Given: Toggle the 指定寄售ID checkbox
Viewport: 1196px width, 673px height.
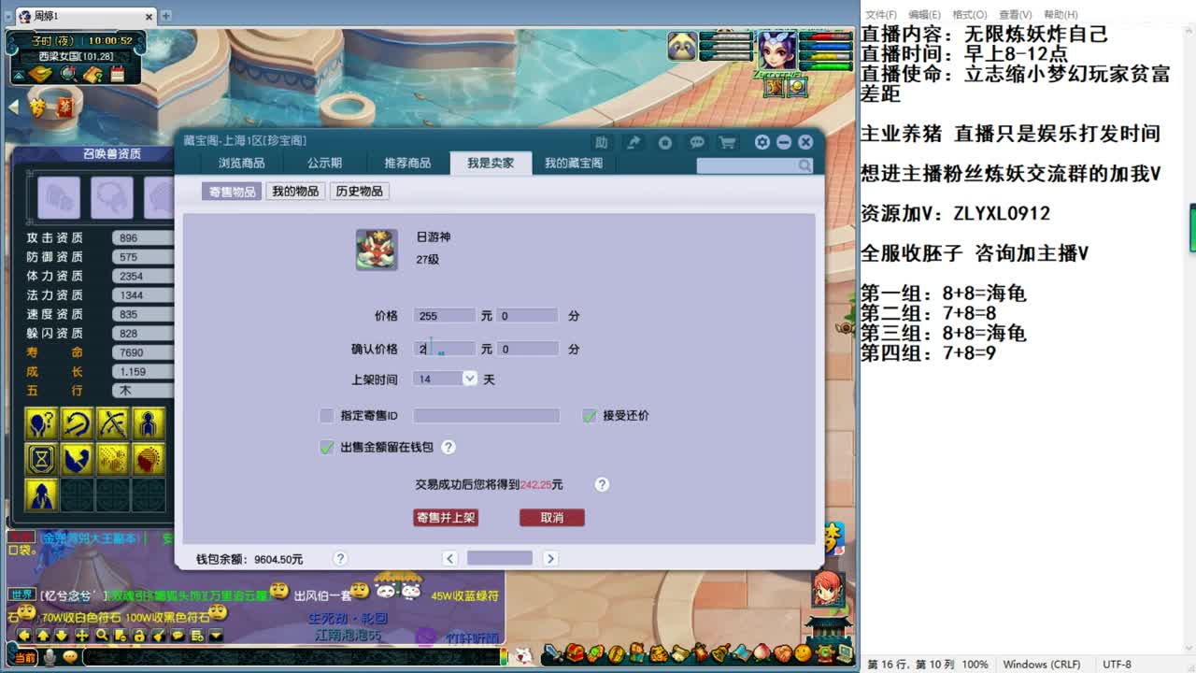Looking at the screenshot, I should point(326,416).
